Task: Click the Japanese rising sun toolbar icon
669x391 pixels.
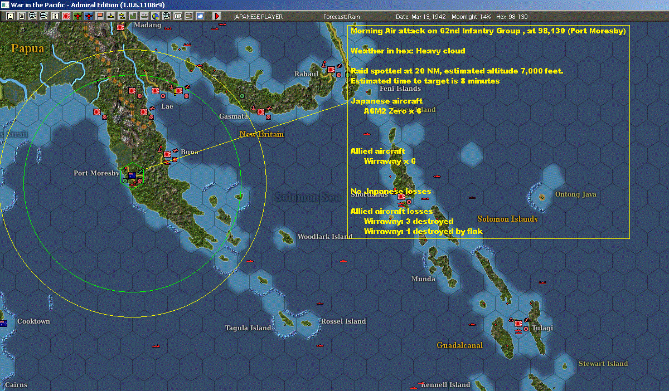Action: 66,16
